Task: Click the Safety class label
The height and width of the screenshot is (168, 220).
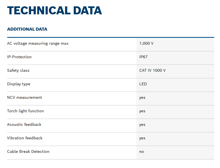Action: click(x=18, y=70)
